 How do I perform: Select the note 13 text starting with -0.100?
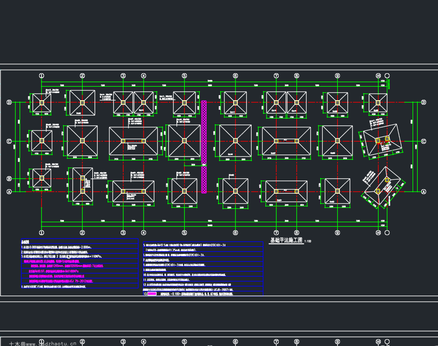click(x=196, y=293)
